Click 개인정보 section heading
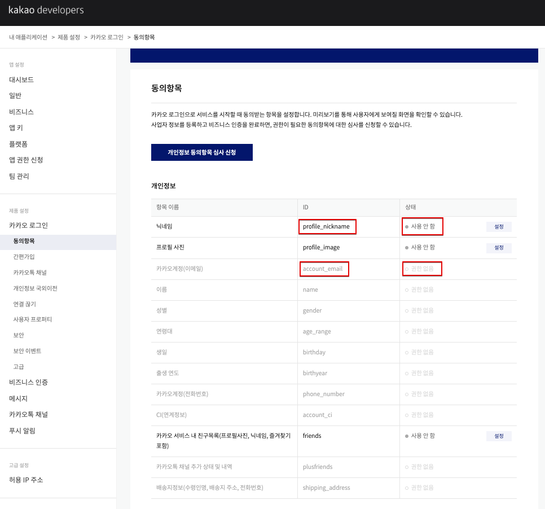Viewport: 545px width, 509px height. (164, 186)
